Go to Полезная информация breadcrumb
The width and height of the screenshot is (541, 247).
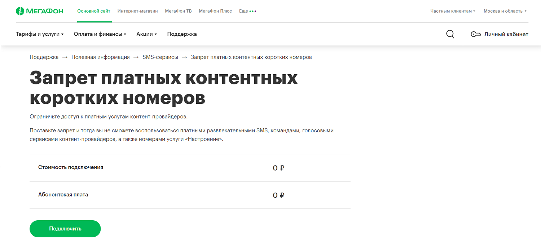pos(100,57)
